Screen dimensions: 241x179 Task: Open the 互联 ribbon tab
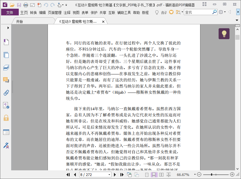point(112,12)
